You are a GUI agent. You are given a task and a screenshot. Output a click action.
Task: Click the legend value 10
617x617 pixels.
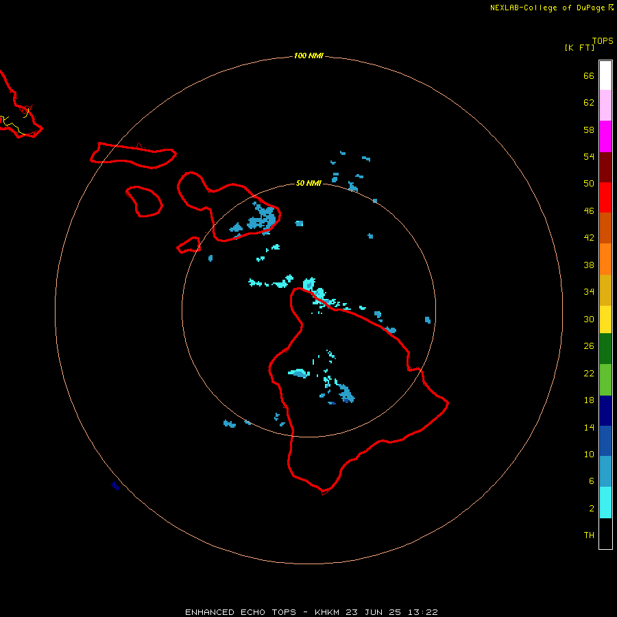coord(589,455)
